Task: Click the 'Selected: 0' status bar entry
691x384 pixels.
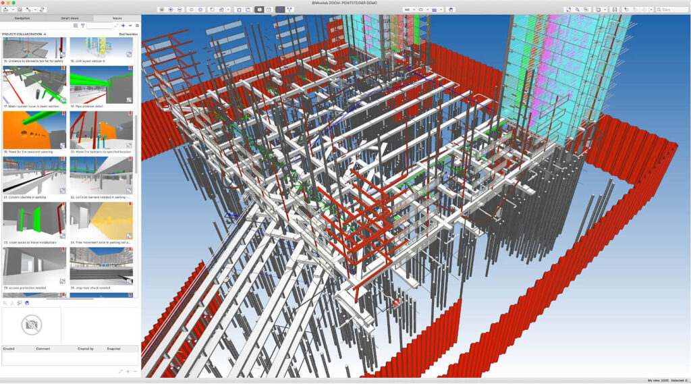Action: (679, 381)
